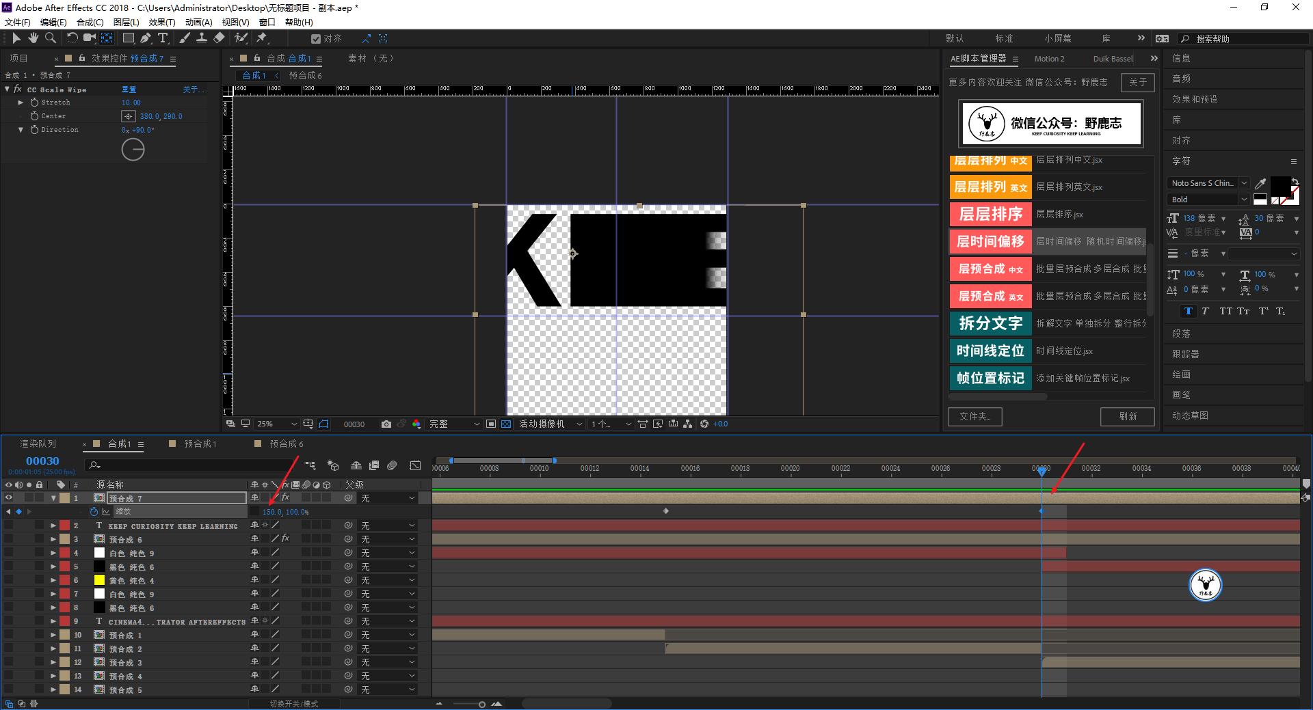Expand layer 2 KEEP CURIOSITY text layer

pyautogui.click(x=53, y=525)
